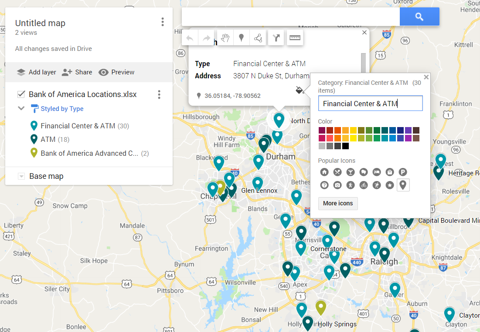Viewport: 480px width, 332px height.
Task: Pick the fork and spoon restaurant icon
Action: coord(337,172)
